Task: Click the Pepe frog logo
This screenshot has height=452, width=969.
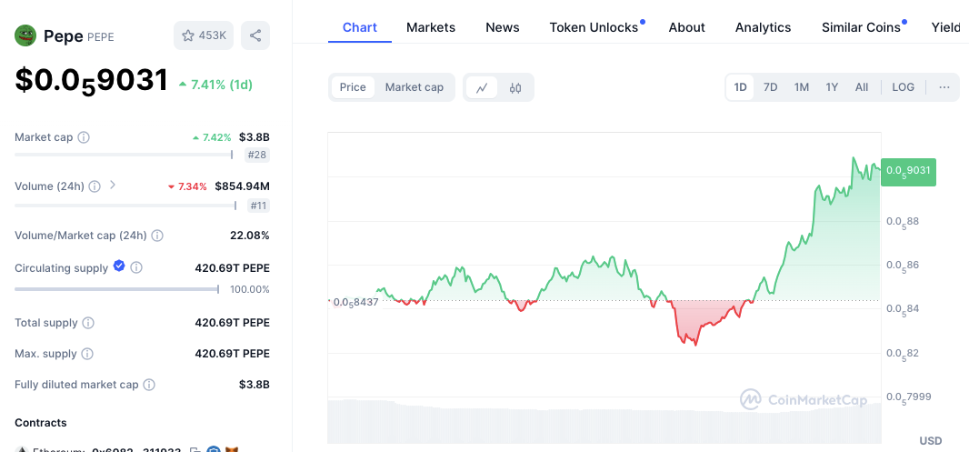Action: click(x=25, y=35)
